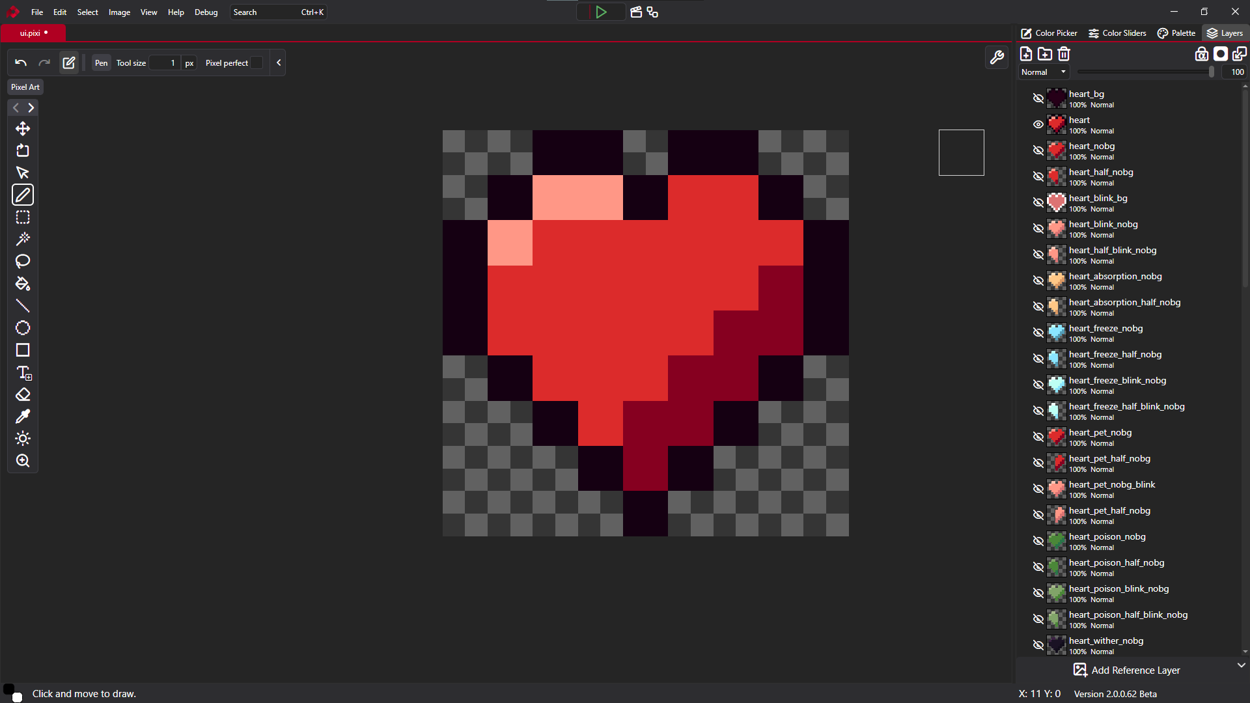Image resolution: width=1250 pixels, height=703 pixels.
Task: Create a layer mask
Action: [1221, 54]
